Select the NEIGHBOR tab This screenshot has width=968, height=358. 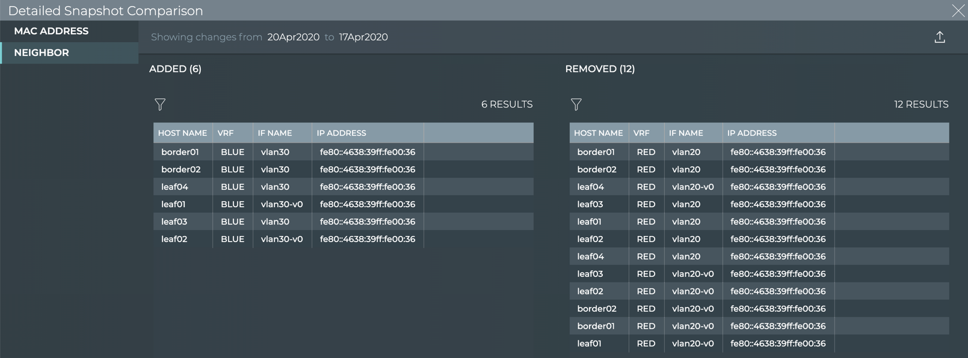pyautogui.click(x=42, y=53)
